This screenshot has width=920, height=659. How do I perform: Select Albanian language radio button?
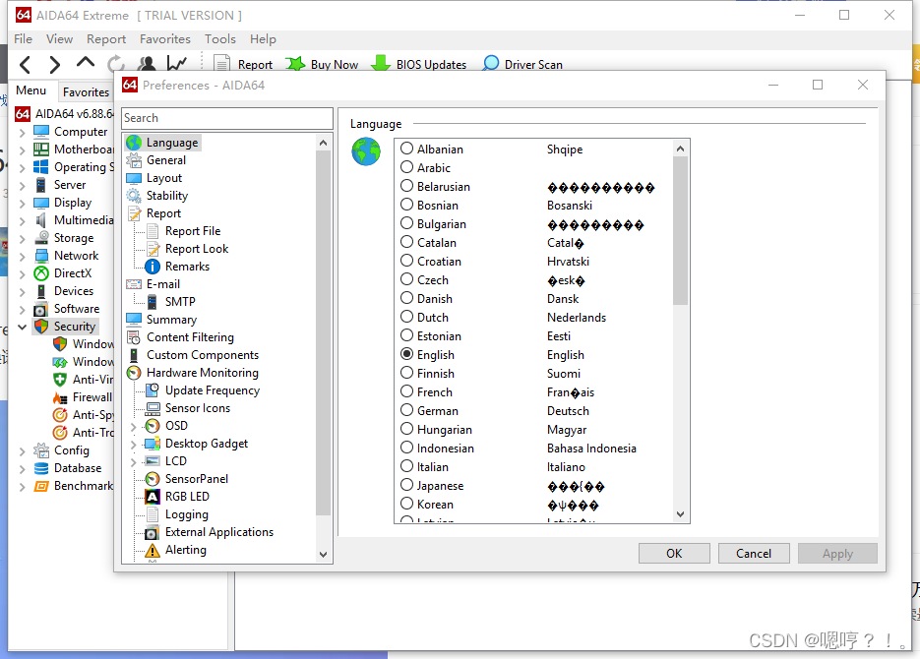[x=406, y=149]
